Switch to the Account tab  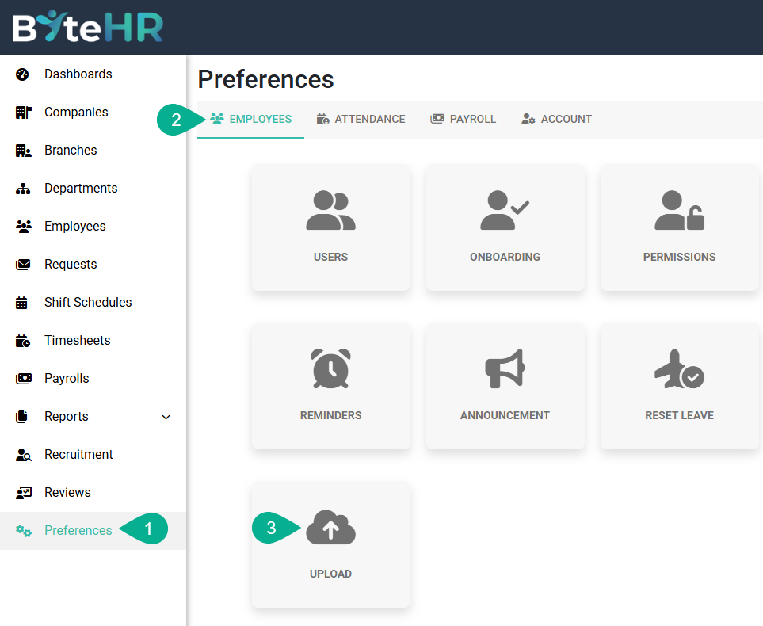click(557, 120)
